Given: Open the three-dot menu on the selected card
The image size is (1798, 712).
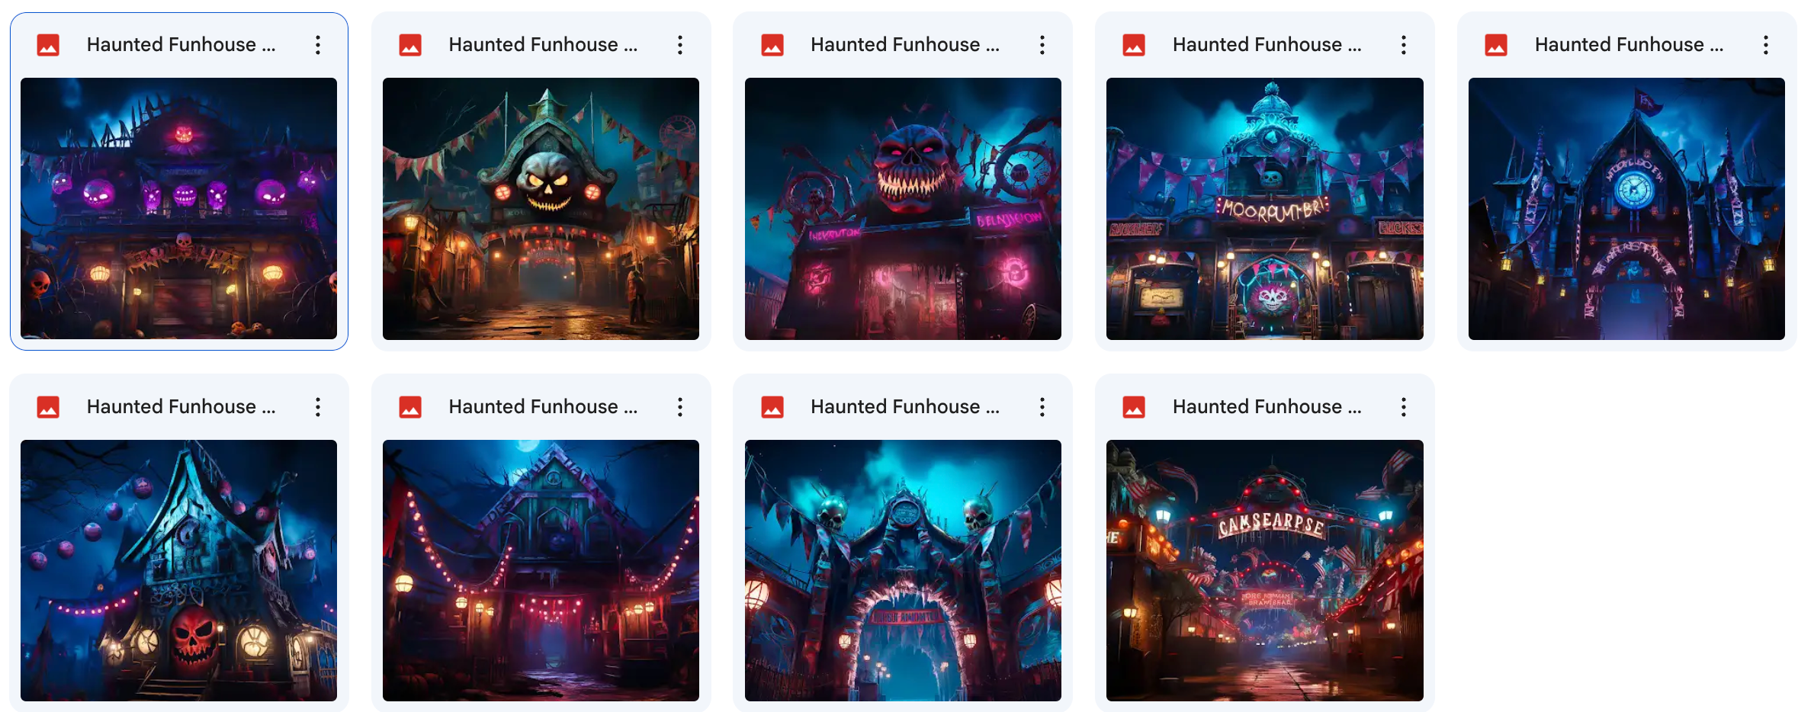Looking at the screenshot, I should [317, 44].
